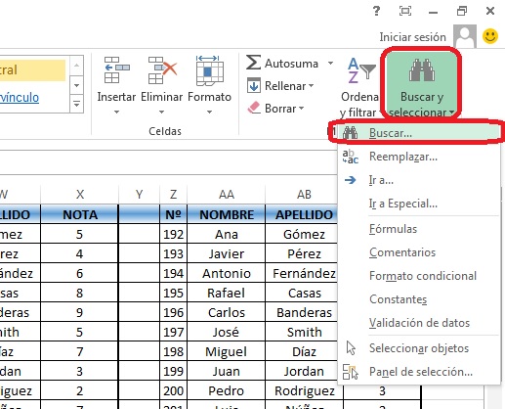
Task: Open the Help question mark icon
Action: pyautogui.click(x=376, y=11)
